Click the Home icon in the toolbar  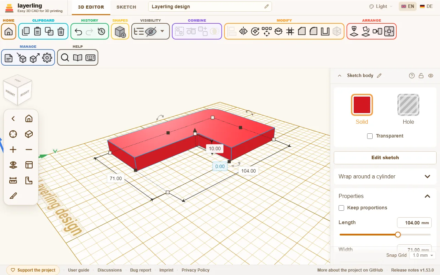(x=9, y=32)
